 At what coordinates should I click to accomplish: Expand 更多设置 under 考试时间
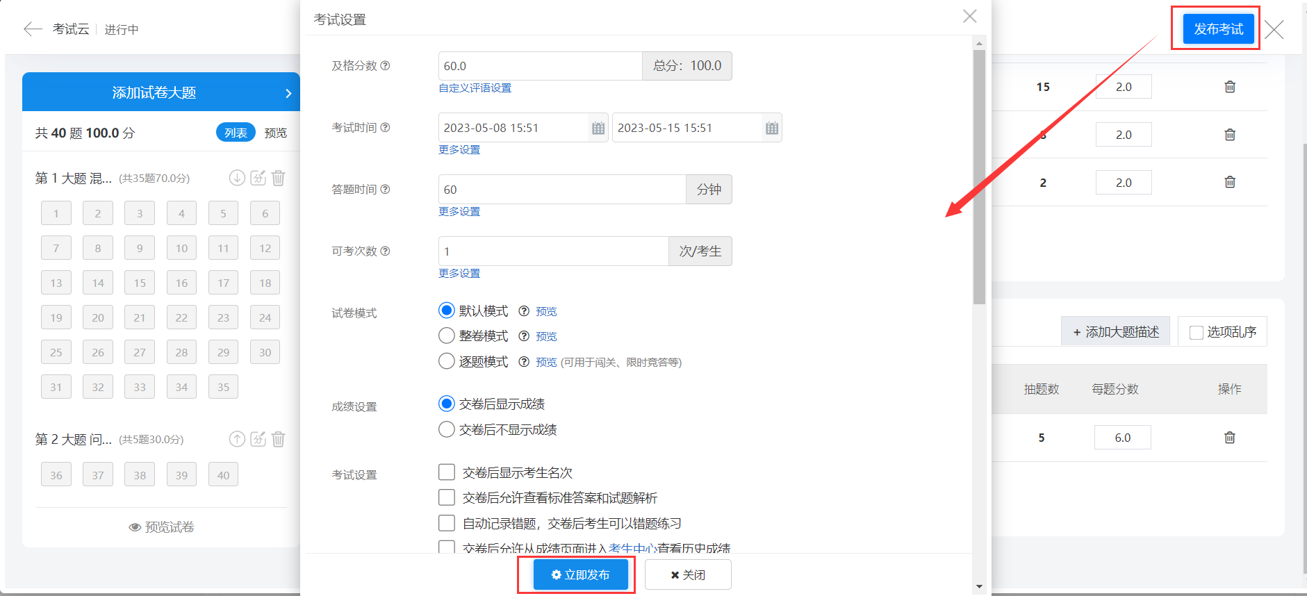click(x=459, y=150)
